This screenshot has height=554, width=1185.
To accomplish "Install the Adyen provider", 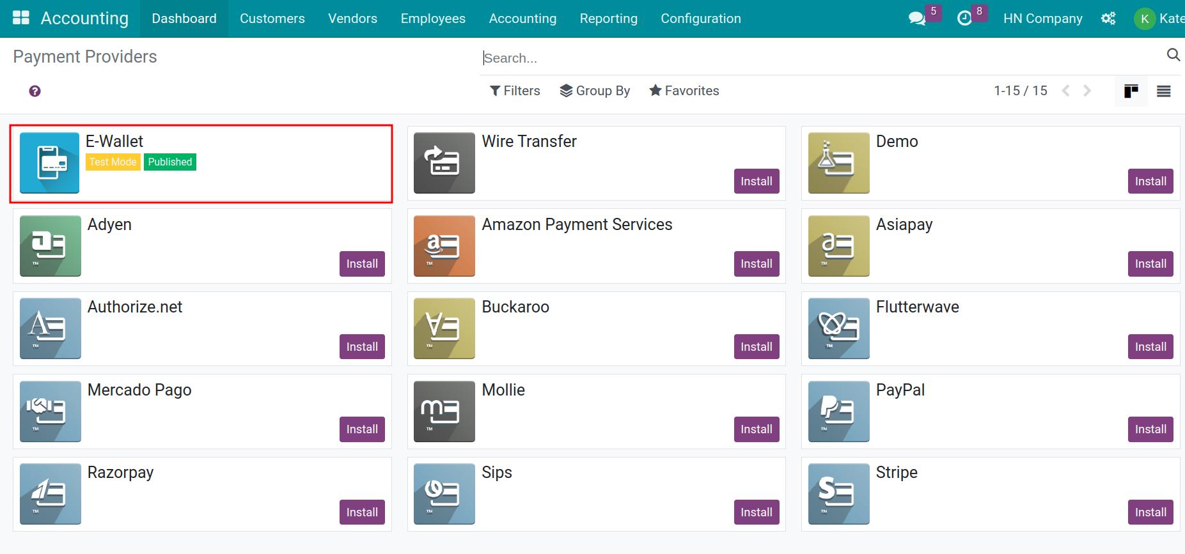I will 362,264.
